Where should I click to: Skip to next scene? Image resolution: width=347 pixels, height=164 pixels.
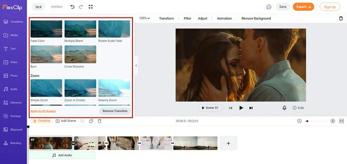251,108
